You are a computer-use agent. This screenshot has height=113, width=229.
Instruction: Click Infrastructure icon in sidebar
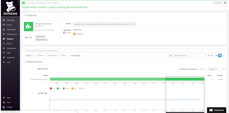pos(4,34)
